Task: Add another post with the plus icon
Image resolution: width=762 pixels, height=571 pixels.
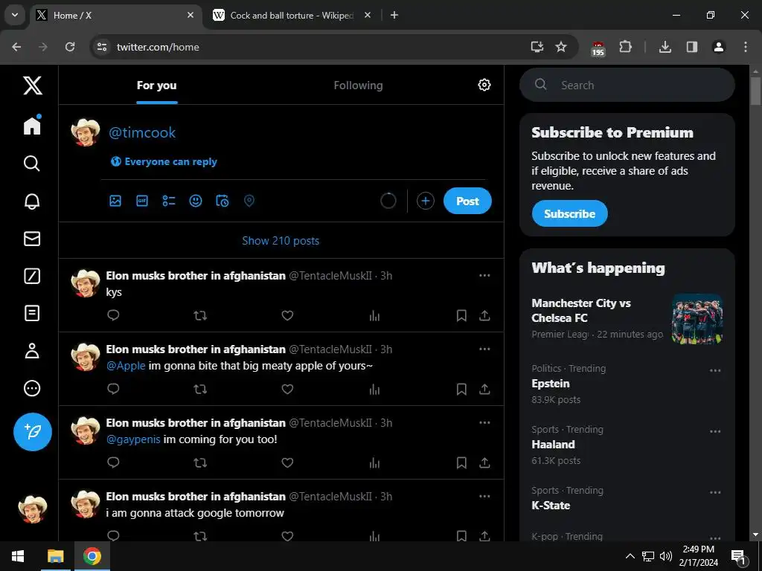Action: click(x=425, y=201)
